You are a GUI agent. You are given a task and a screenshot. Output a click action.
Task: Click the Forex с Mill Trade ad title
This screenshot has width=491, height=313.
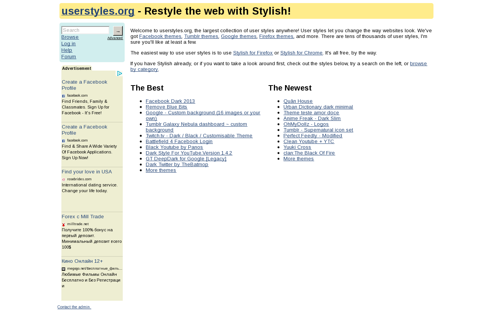tap(83, 217)
